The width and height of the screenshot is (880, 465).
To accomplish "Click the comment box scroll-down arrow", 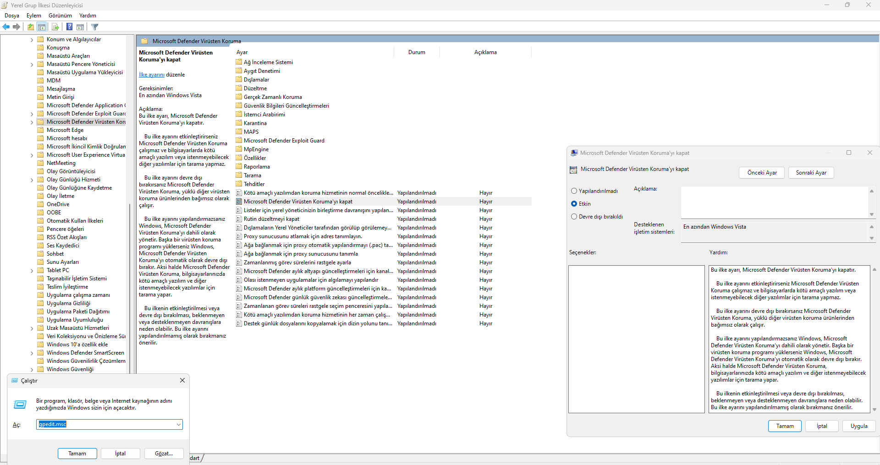I will (x=872, y=214).
